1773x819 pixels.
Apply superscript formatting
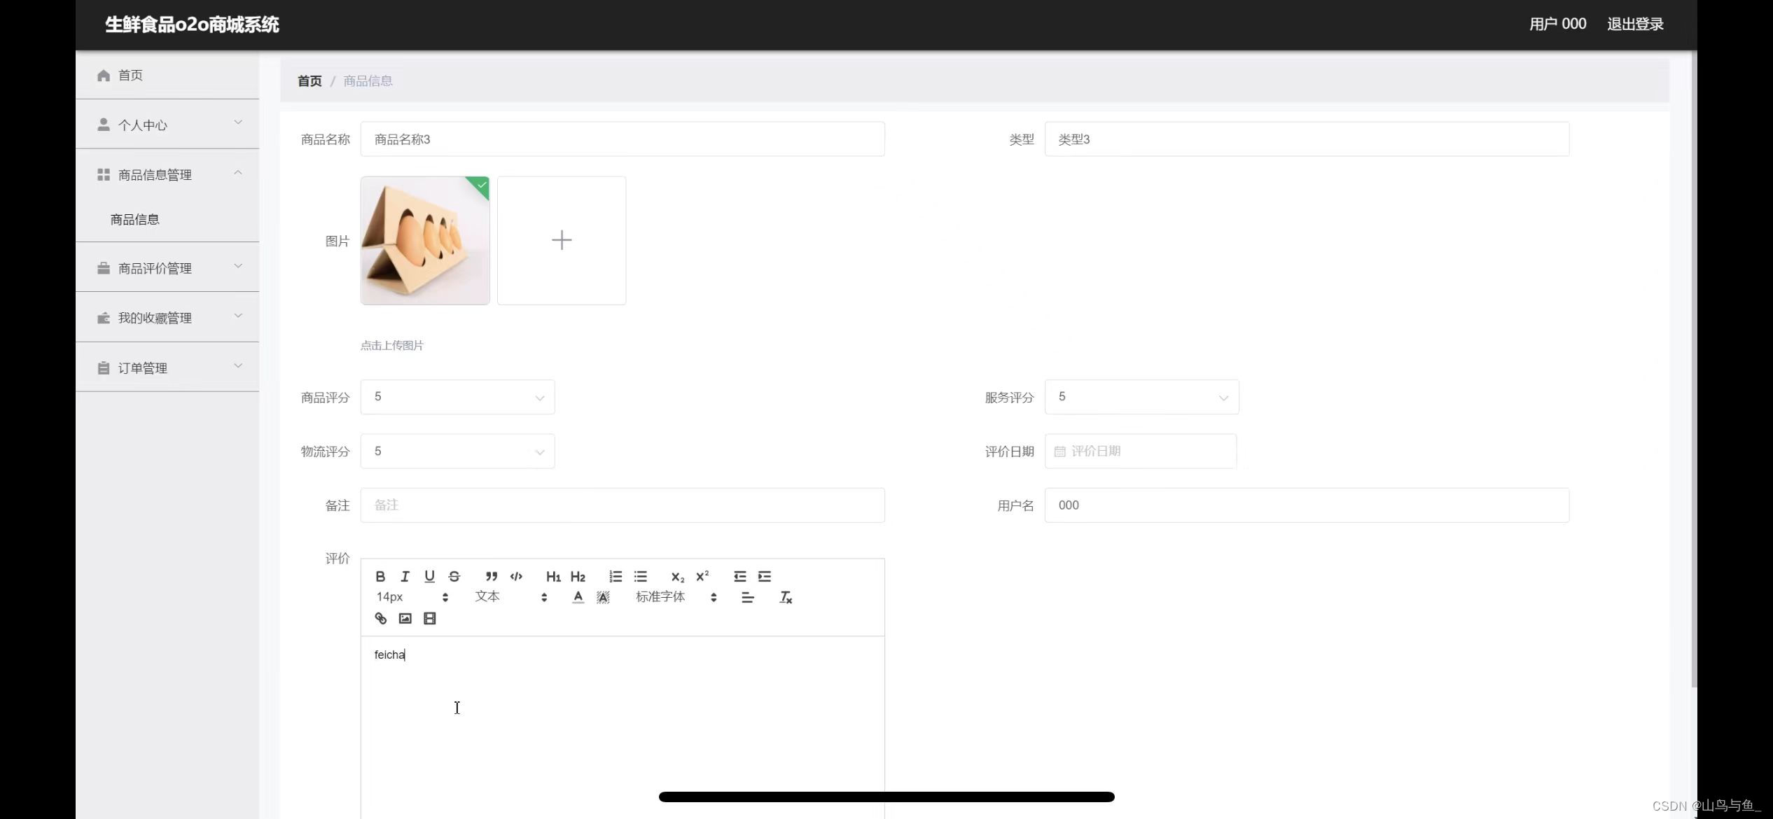(x=702, y=576)
